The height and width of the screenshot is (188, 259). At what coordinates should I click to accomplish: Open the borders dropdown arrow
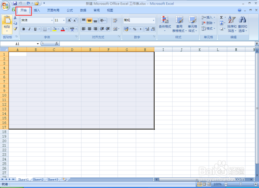click(x=49, y=29)
